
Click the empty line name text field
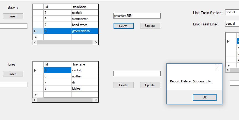pos(137,74)
